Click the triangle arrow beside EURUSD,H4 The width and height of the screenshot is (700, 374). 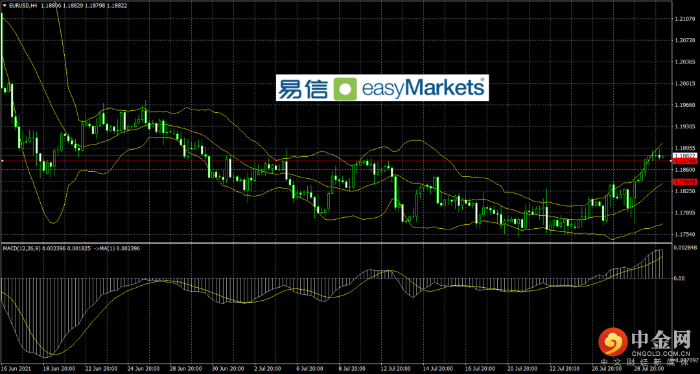(5, 5)
